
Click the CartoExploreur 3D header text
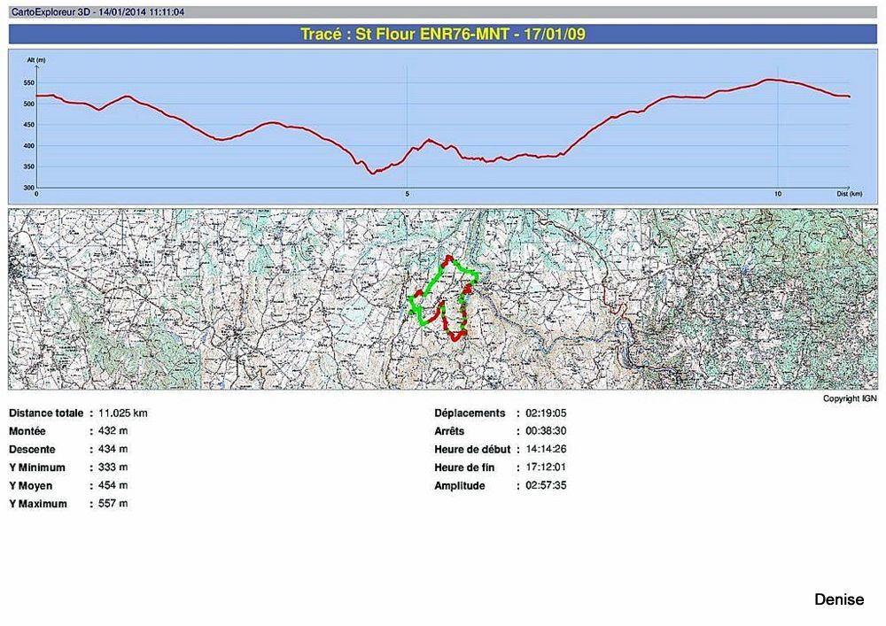[x=97, y=12]
